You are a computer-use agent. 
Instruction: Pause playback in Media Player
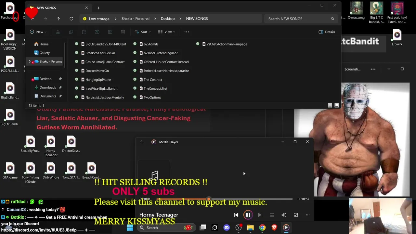click(248, 215)
